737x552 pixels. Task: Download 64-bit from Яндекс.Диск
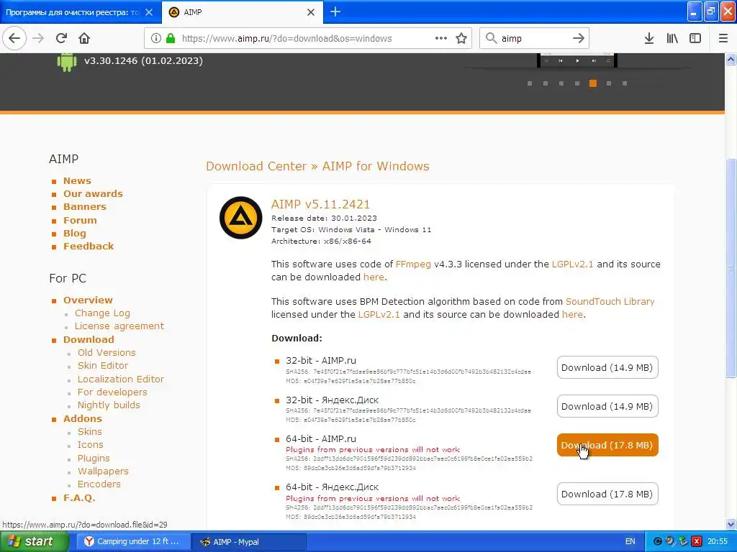click(607, 494)
